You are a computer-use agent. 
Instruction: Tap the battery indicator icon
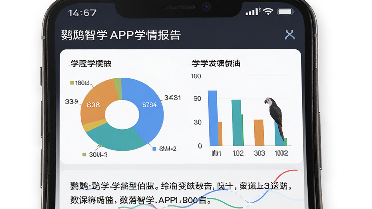286,12
